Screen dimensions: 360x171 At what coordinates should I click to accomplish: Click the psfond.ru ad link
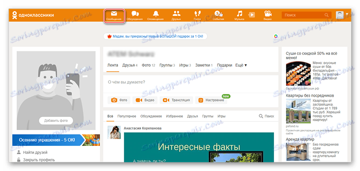click(x=292, y=126)
